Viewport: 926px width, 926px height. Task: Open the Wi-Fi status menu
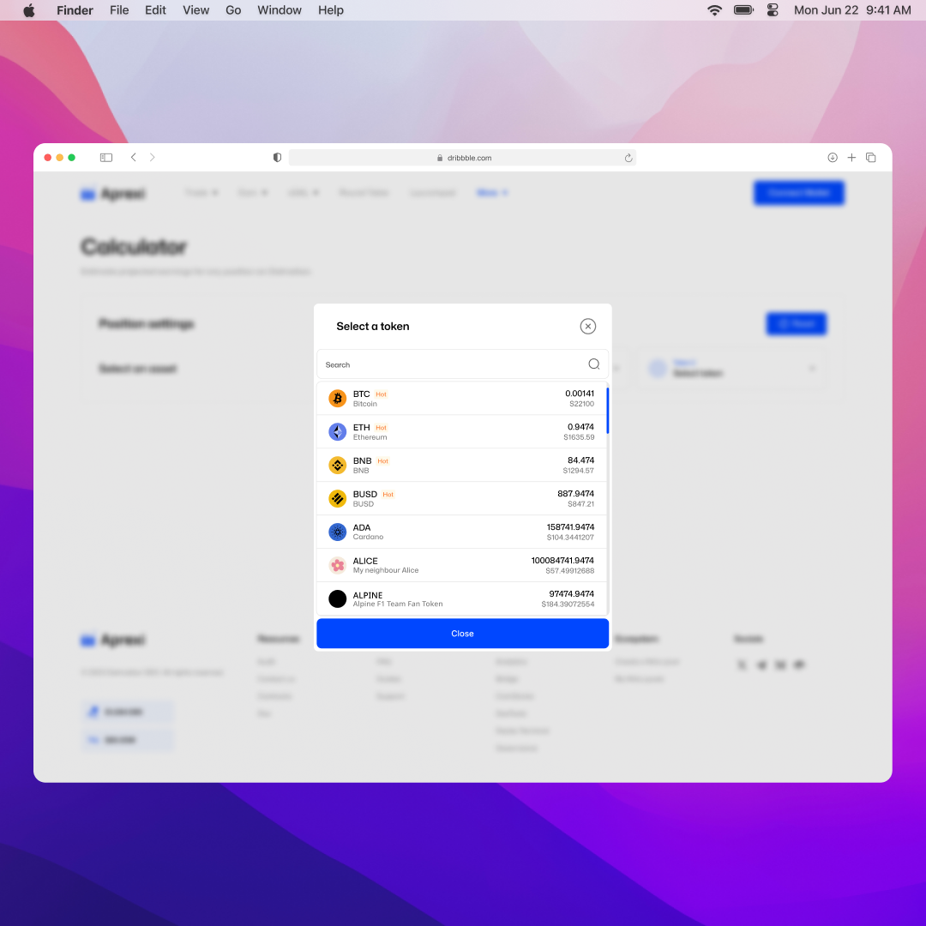(x=714, y=9)
